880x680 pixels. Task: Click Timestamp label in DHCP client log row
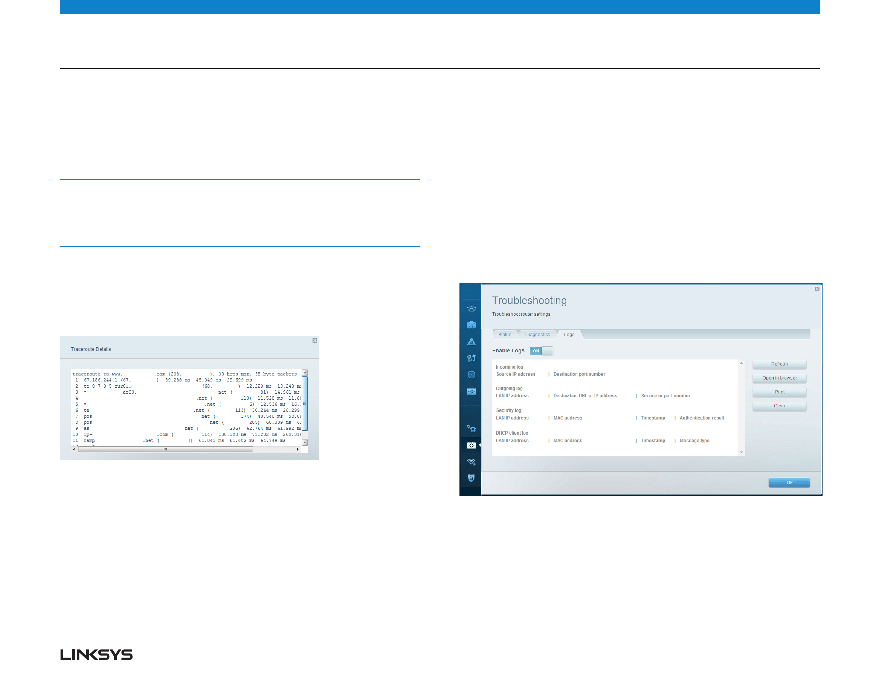653,441
